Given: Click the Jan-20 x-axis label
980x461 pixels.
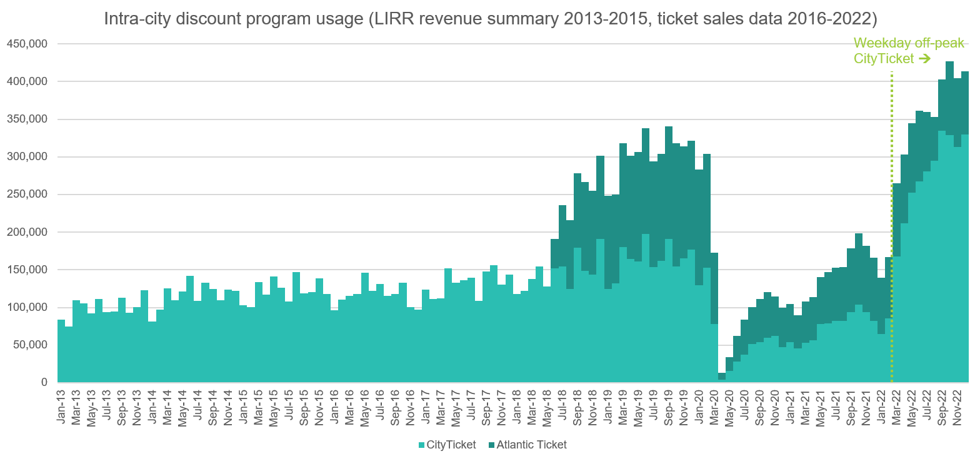Looking at the screenshot, I should (x=699, y=407).
